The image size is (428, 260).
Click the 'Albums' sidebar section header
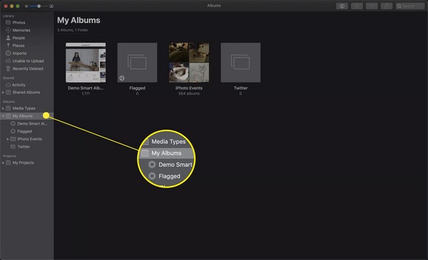pos(9,102)
